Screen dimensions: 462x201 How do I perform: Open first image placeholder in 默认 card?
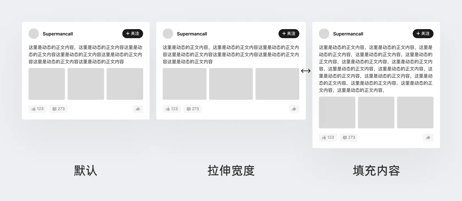pyautogui.click(x=47, y=84)
